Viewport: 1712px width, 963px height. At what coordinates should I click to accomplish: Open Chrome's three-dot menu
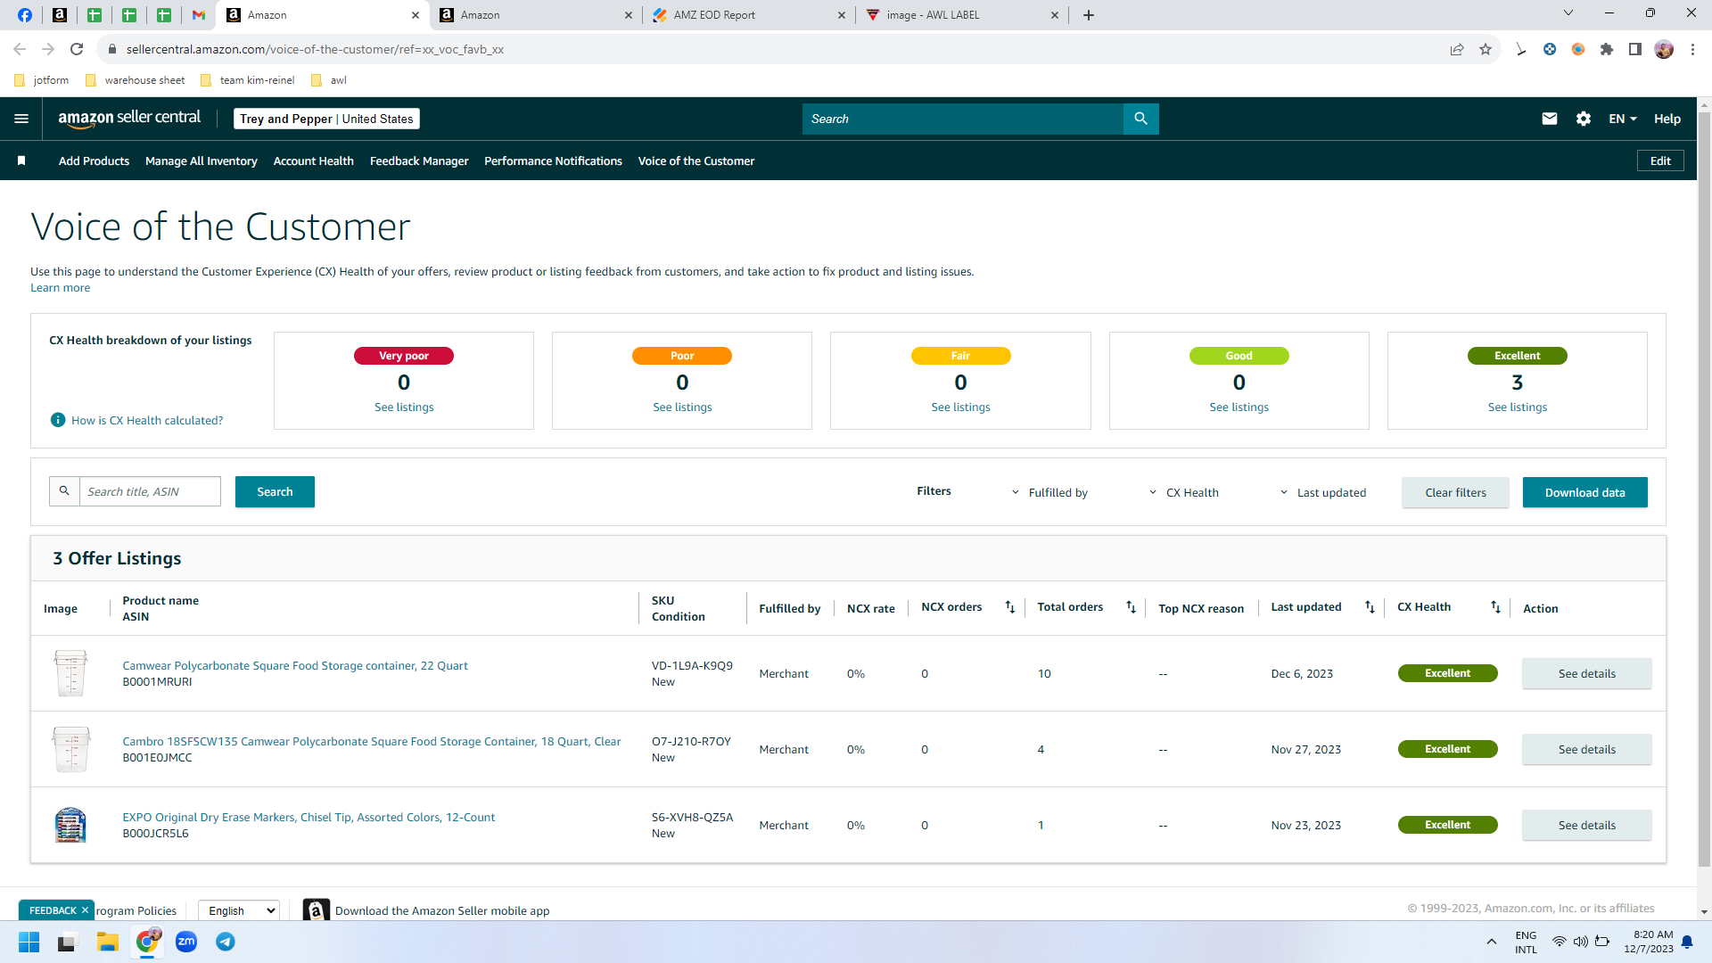coord(1692,49)
